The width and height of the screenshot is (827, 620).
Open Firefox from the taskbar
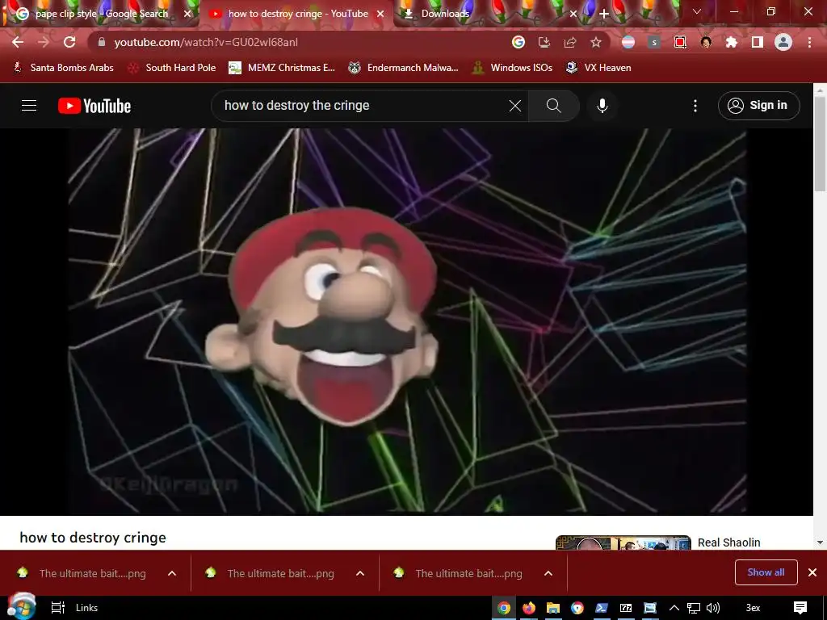tap(528, 608)
